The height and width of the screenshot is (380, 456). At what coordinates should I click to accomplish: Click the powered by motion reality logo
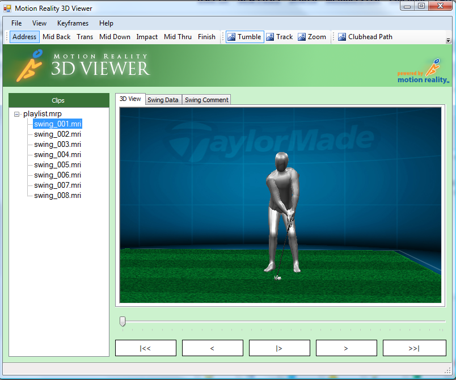[423, 71]
